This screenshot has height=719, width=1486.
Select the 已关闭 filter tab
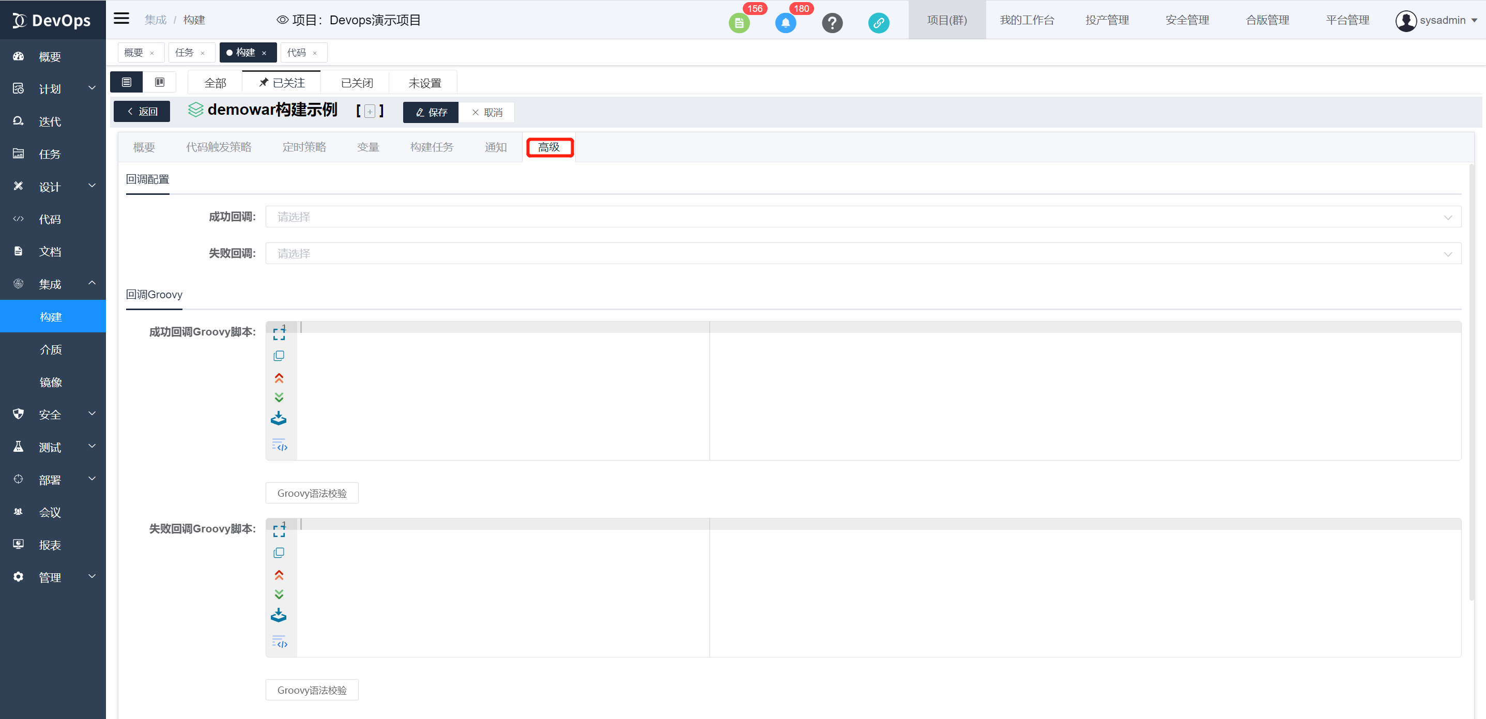click(x=357, y=83)
